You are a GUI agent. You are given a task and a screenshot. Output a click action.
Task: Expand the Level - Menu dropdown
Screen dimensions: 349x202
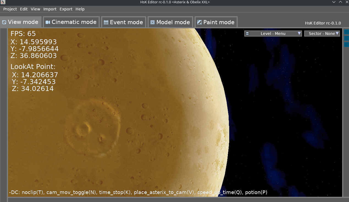[273, 34]
